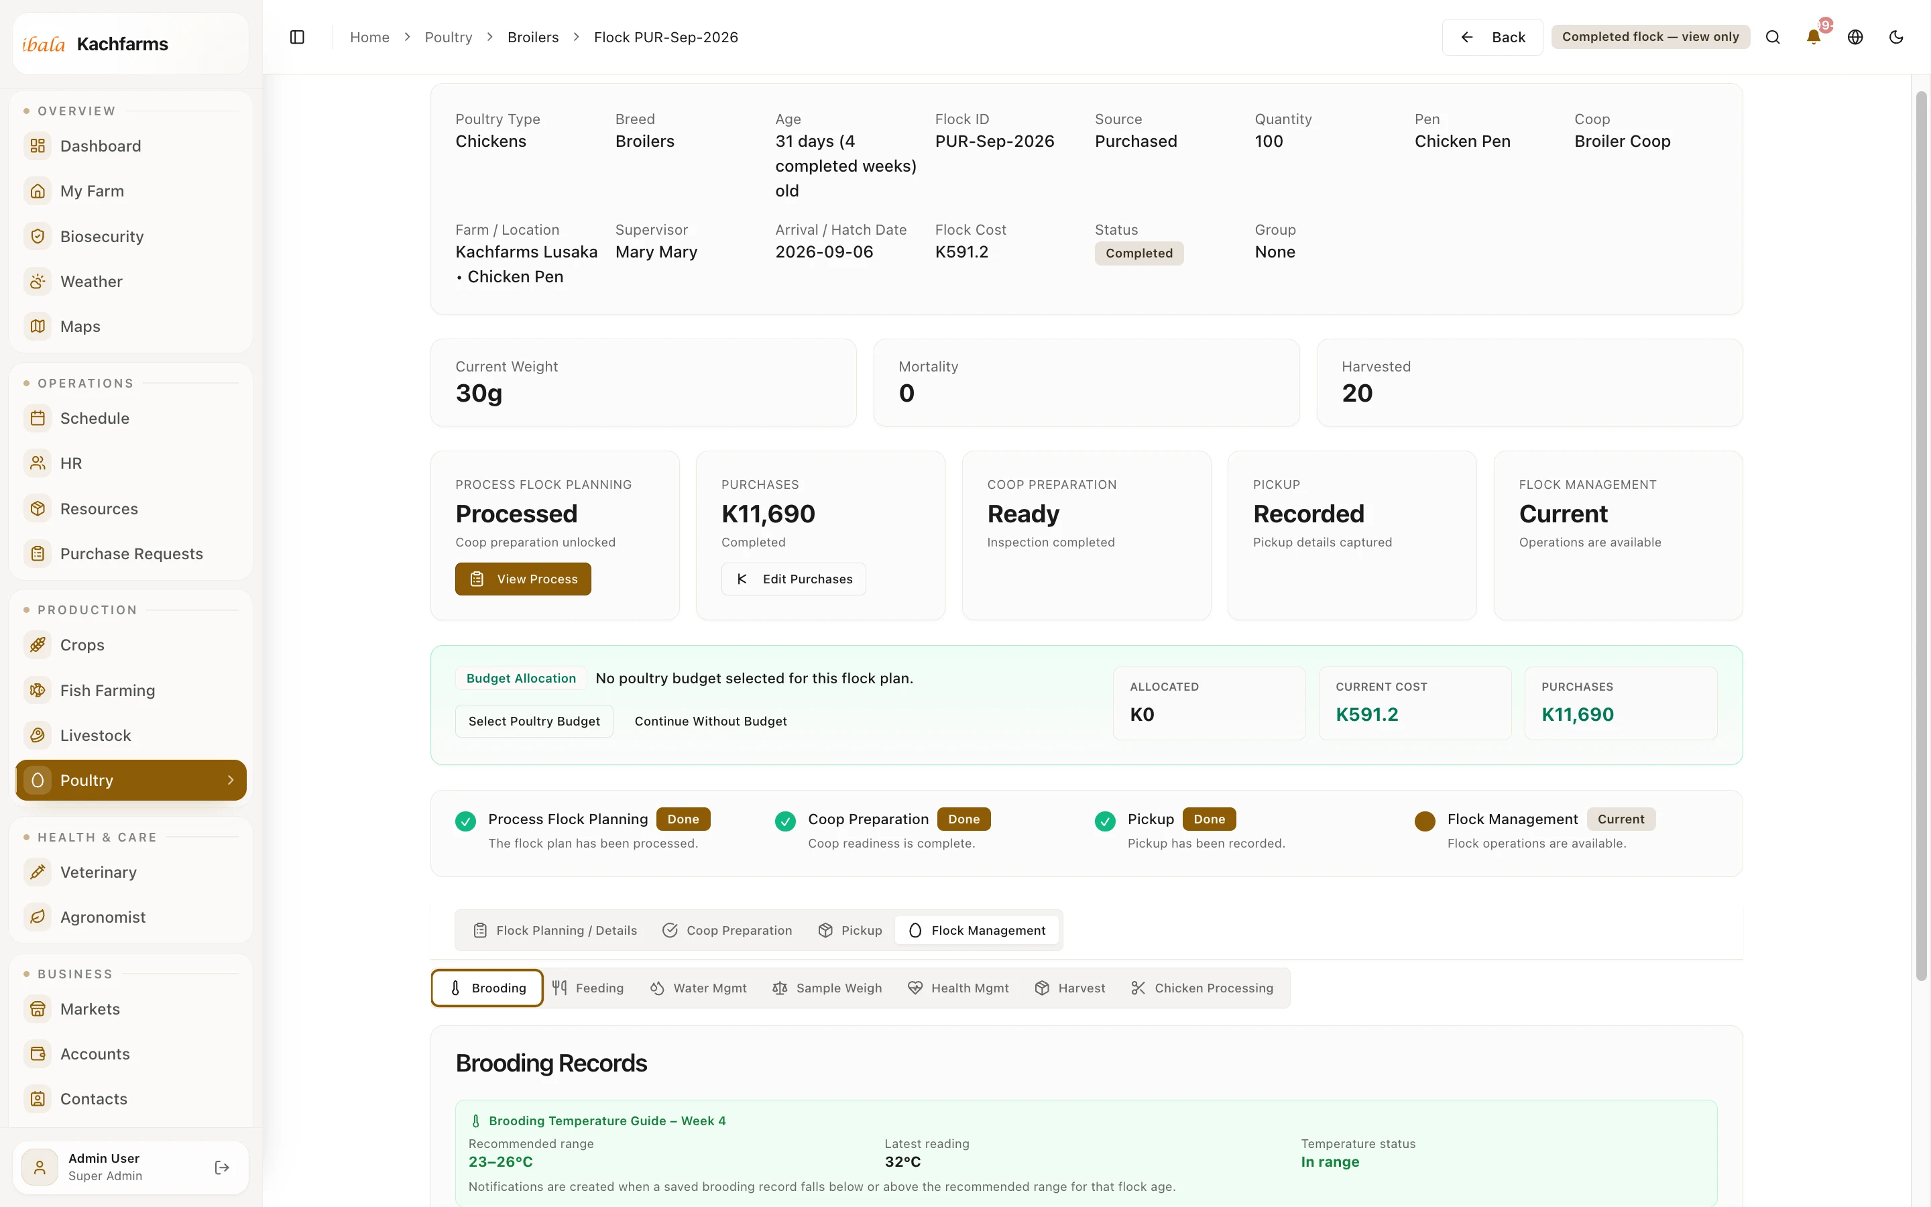Click Select Poultry Budget

(x=534, y=721)
